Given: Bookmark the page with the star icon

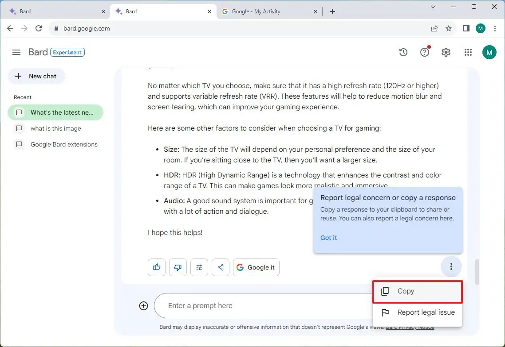Looking at the screenshot, I should [449, 28].
